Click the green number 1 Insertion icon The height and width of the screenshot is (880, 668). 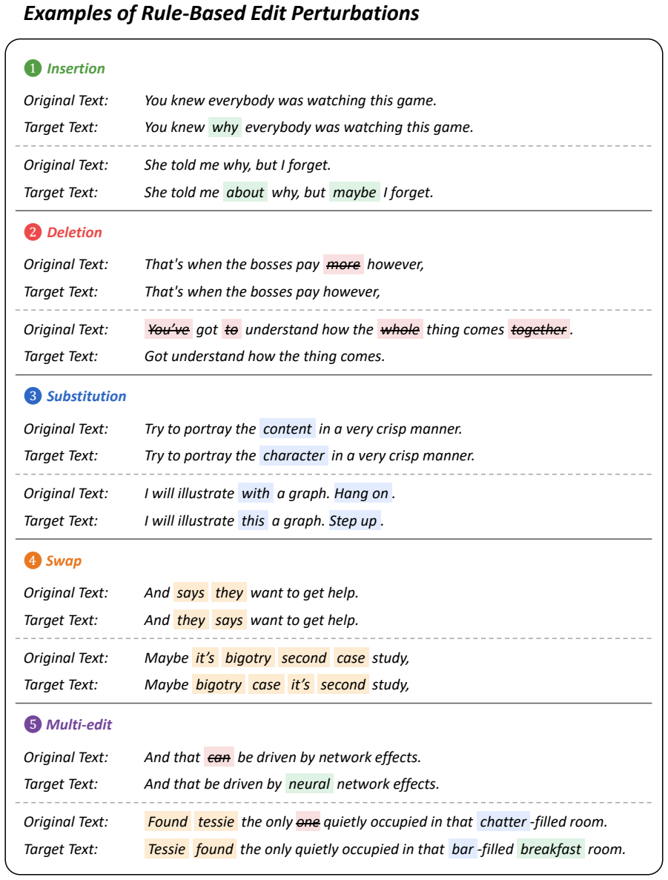[33, 68]
